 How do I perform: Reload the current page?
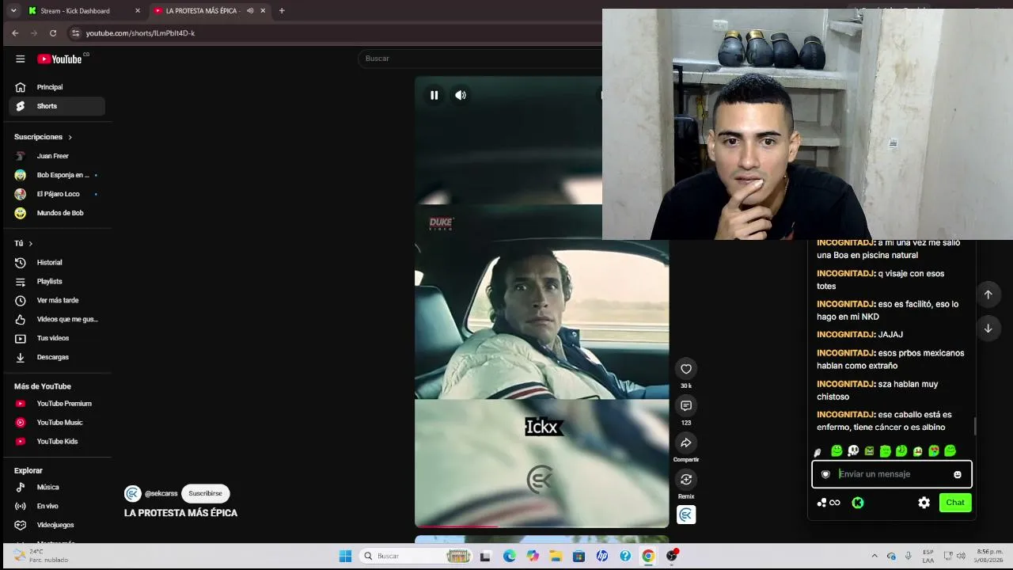point(53,33)
